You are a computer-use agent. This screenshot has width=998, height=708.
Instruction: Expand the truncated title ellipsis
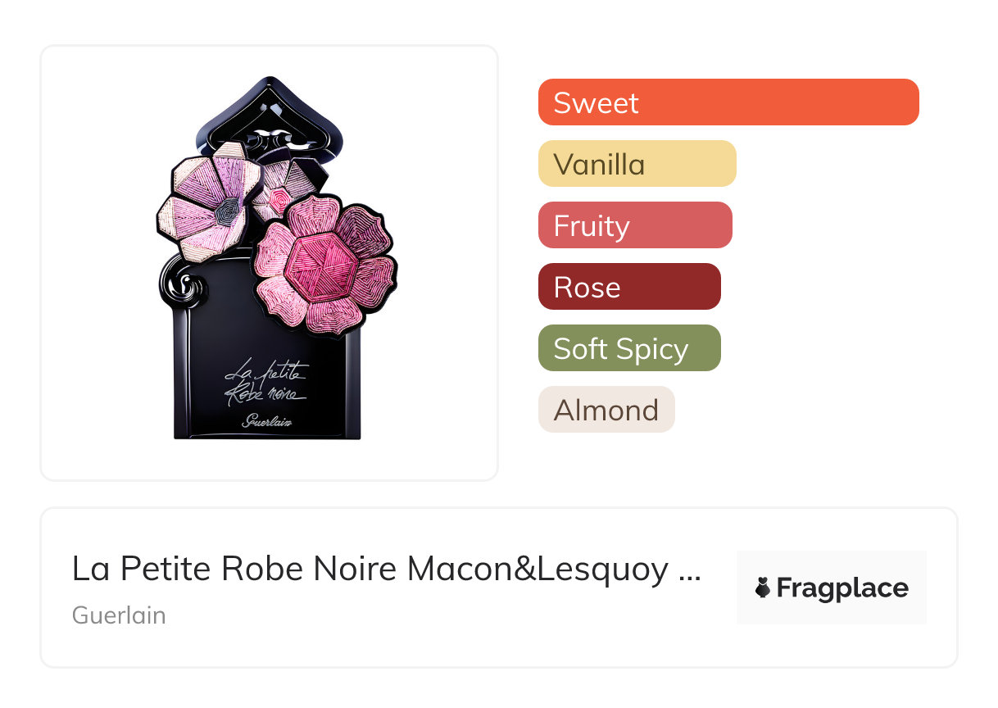[691, 570]
